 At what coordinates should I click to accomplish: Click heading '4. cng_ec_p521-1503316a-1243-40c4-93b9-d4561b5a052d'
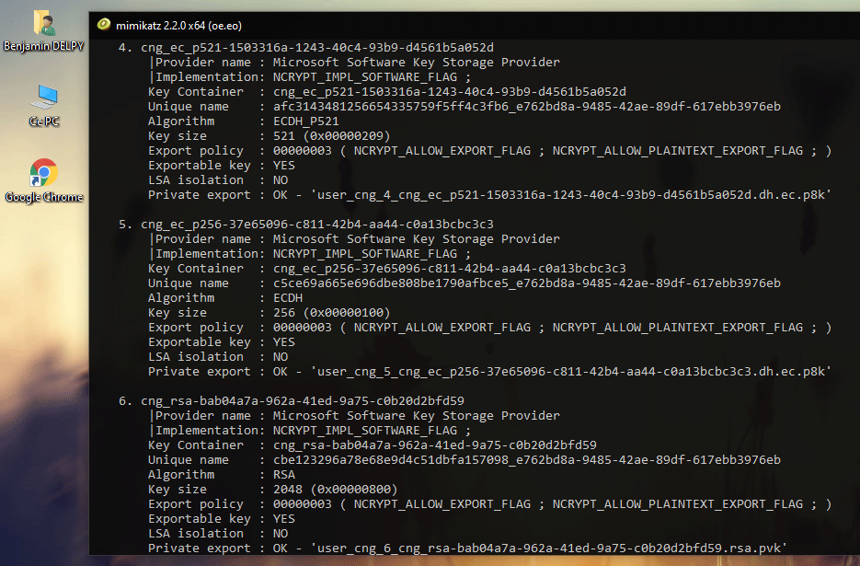[306, 48]
